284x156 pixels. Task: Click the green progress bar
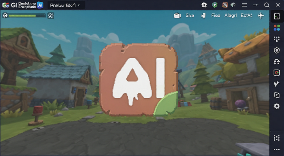27,16
